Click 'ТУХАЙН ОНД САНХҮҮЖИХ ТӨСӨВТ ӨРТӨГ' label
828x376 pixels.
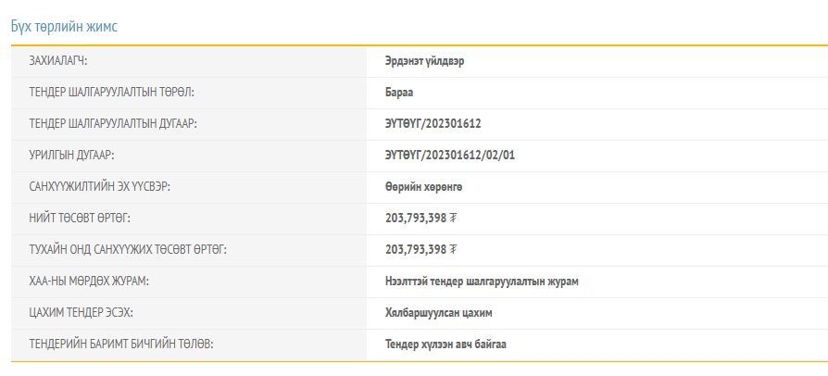(128, 250)
